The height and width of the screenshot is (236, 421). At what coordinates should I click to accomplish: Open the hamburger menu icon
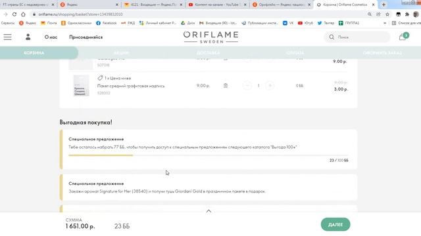(x=7, y=37)
